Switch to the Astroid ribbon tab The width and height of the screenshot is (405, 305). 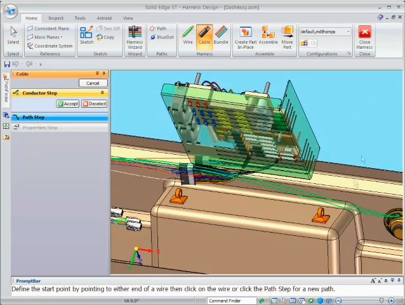[x=104, y=18]
